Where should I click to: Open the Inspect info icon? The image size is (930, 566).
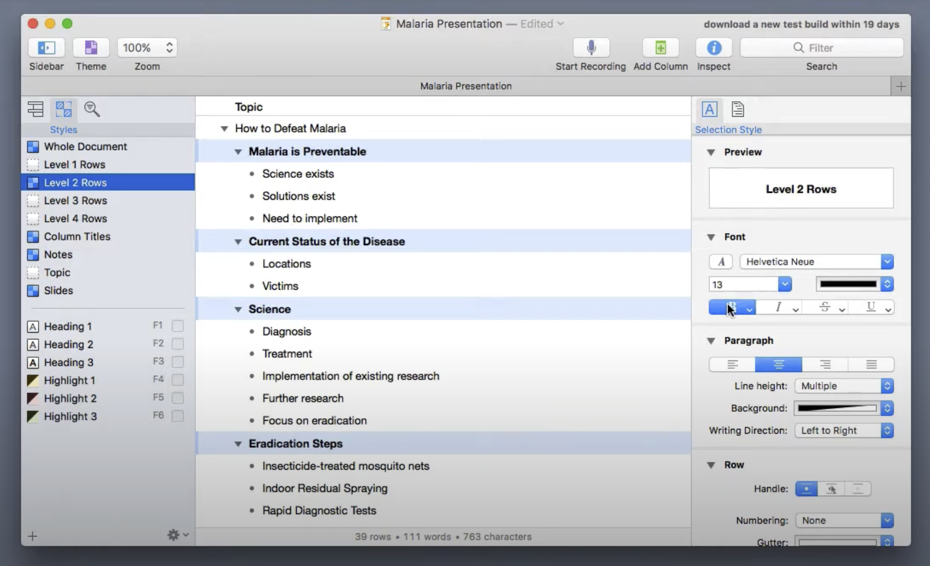[x=714, y=48]
